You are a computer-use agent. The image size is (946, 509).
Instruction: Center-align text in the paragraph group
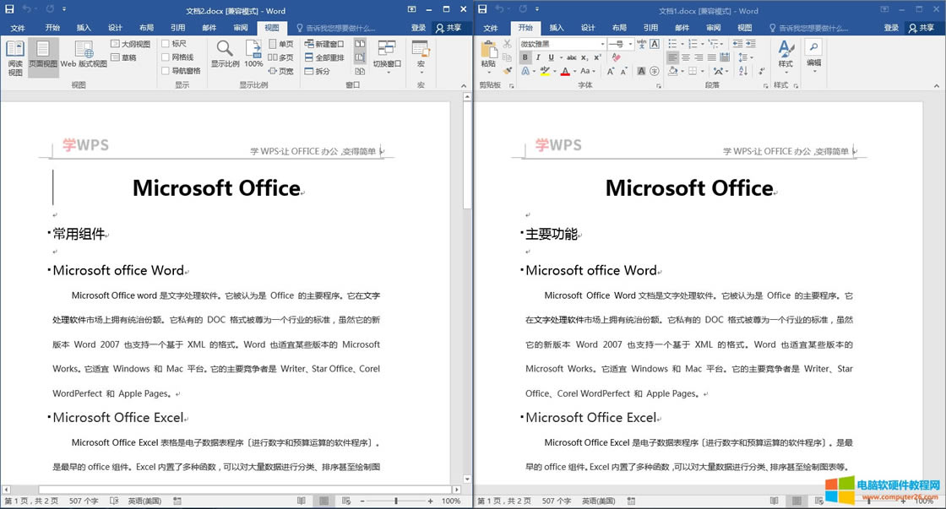(x=687, y=57)
